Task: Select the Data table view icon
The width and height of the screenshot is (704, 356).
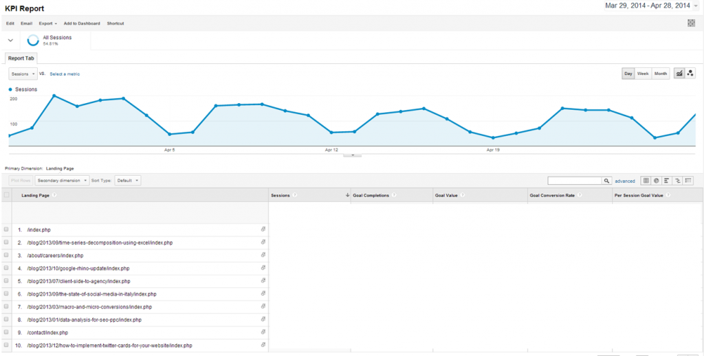Action: (646, 181)
